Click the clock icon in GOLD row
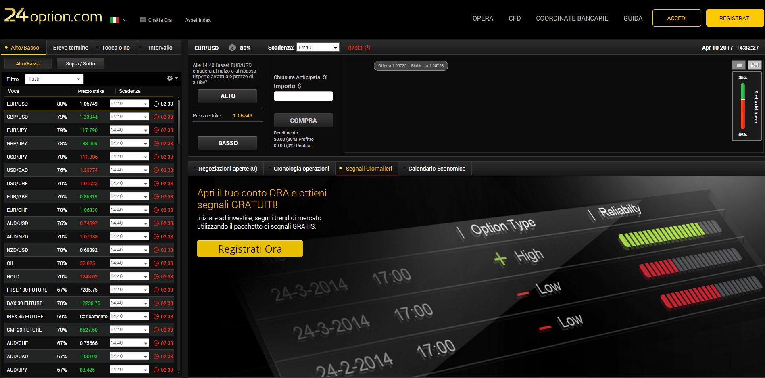 pos(156,277)
